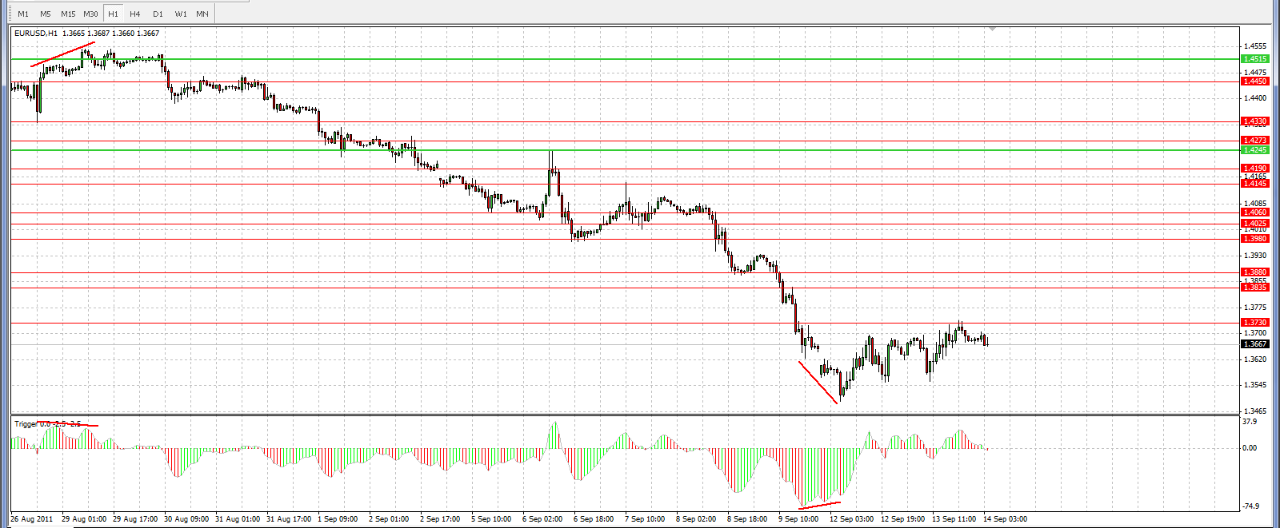Click the red 1.3730 price level label
Screen dimensions: 1280x528
pyautogui.click(x=1254, y=323)
